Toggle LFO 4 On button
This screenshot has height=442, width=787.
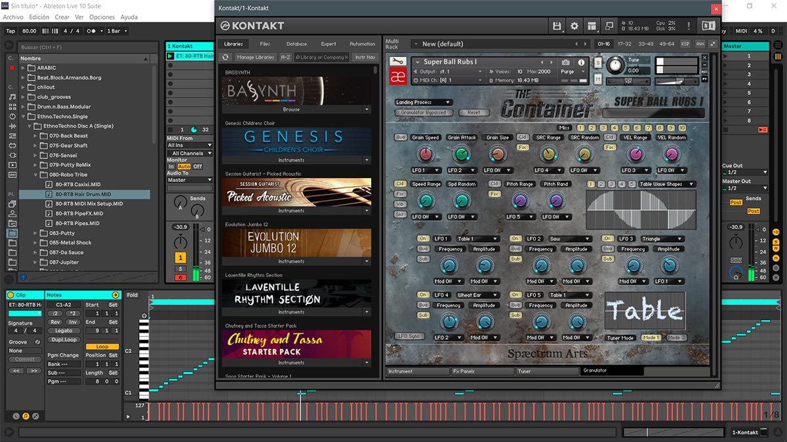423,295
